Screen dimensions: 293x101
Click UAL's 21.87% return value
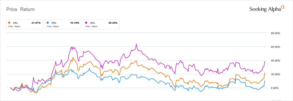[x=36, y=23]
